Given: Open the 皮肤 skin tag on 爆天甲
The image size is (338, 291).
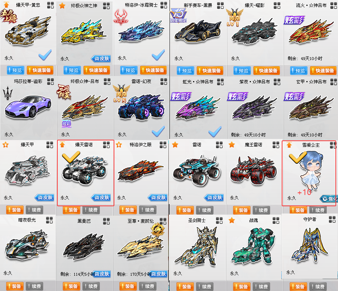Looking at the screenshot, I should click(44, 197).
